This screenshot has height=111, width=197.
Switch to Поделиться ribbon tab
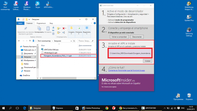(x=41, y=23)
